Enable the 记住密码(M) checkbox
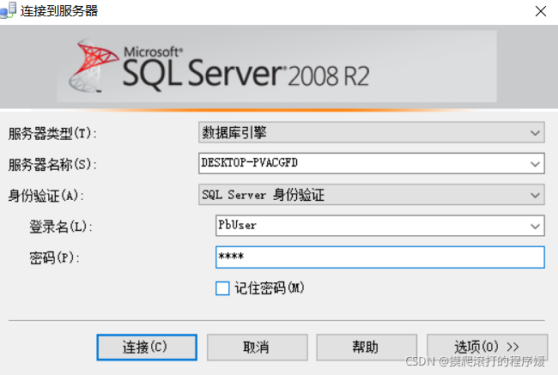Viewport: 558px width, 375px height. (222, 288)
